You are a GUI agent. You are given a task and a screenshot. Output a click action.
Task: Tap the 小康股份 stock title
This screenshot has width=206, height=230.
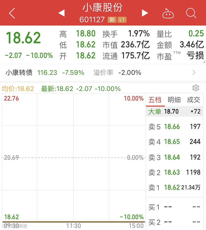click(103, 8)
